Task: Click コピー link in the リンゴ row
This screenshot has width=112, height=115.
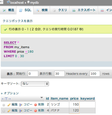Action: pyautogui.click(x=28, y=105)
